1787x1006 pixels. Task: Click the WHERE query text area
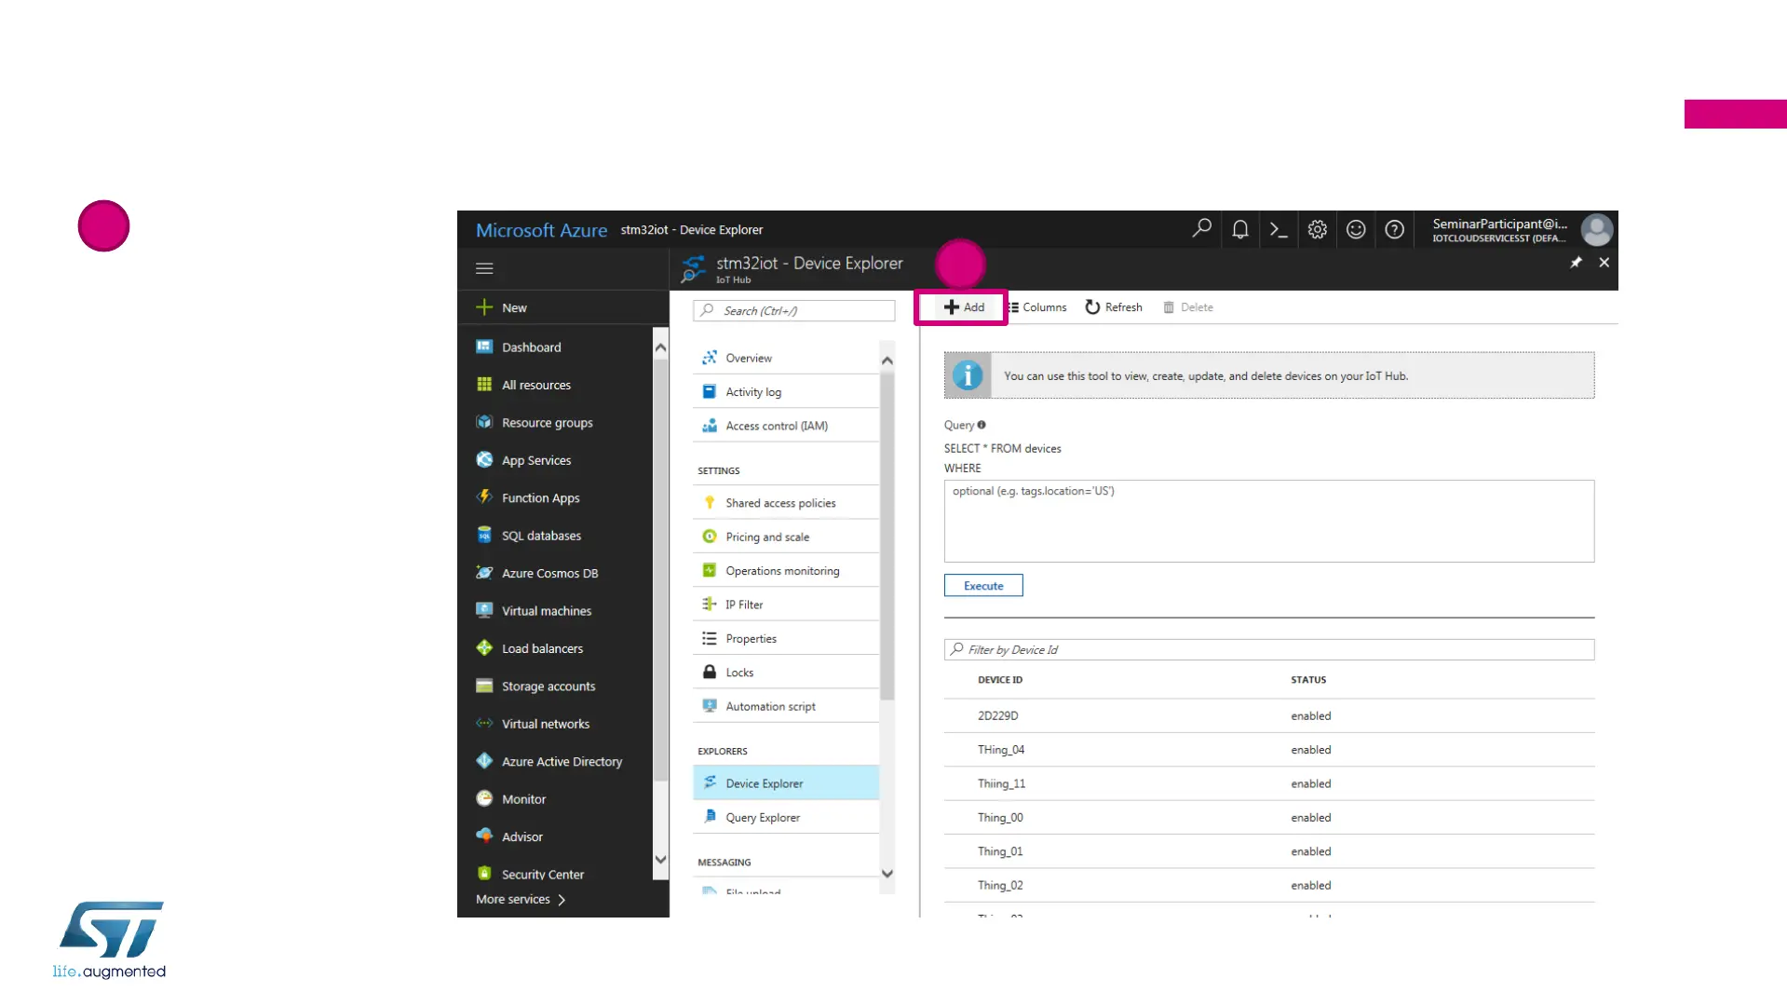[1268, 521]
